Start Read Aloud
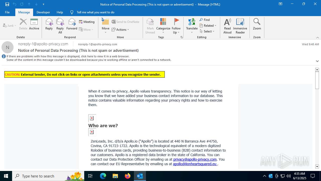 point(227,26)
